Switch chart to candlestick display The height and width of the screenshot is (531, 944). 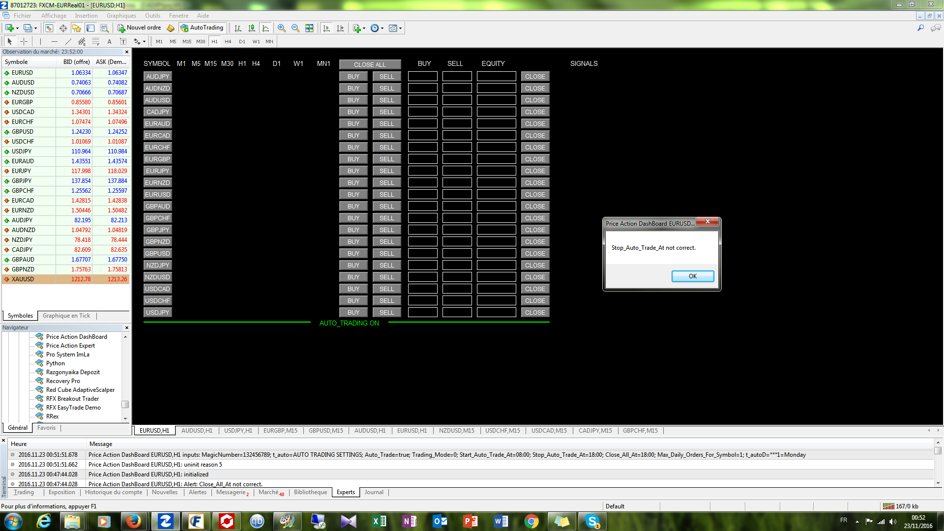click(x=252, y=28)
